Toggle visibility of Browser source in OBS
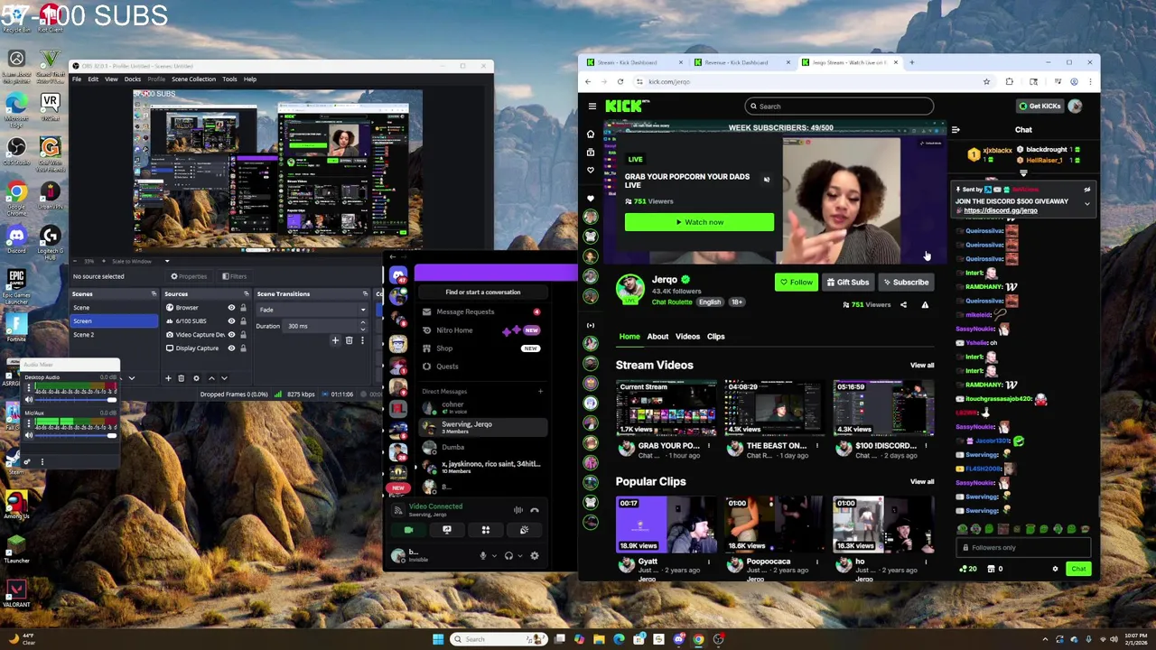 231,308
